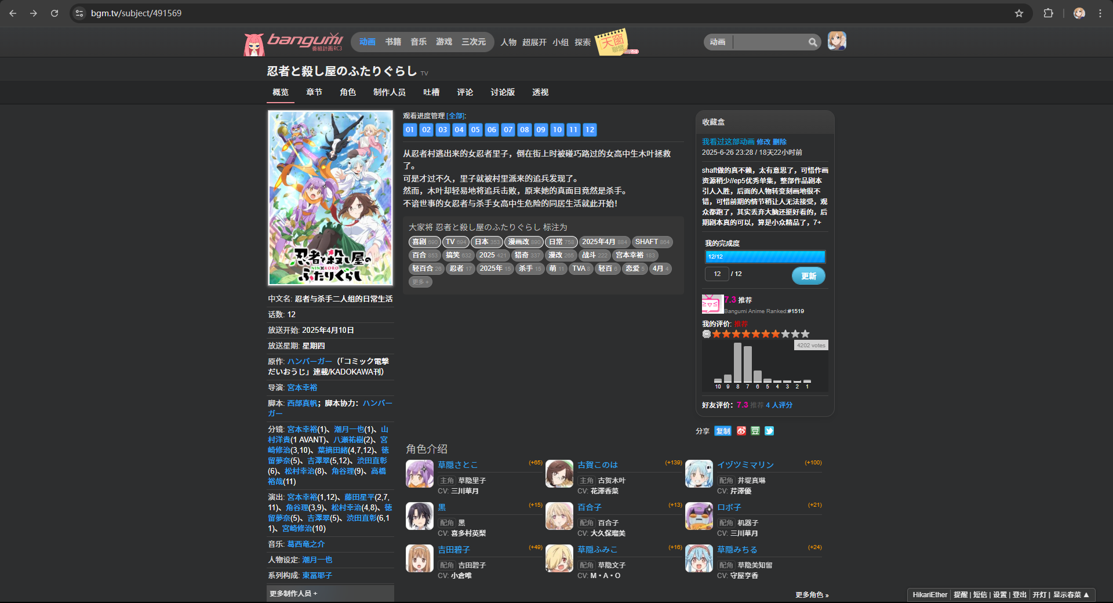
Task: Open イヅツミマリン character avatar
Action: 699,474
